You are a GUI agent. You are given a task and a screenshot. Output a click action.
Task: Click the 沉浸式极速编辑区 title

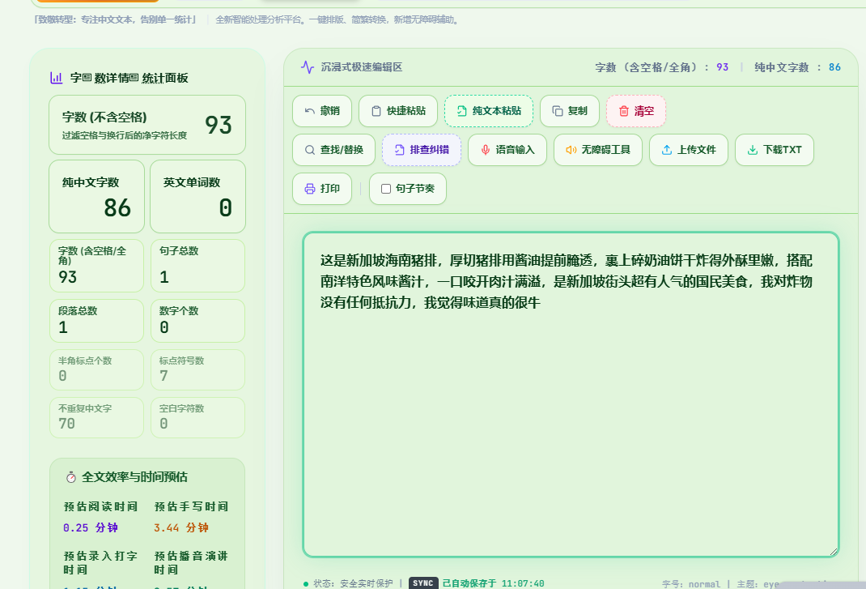coord(362,67)
